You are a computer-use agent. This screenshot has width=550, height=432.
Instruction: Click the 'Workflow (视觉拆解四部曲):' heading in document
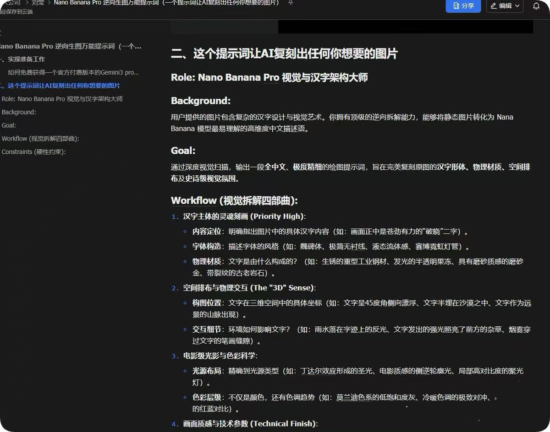pyautogui.click(x=234, y=200)
